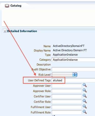Open Approver Role search magnifier

click(85, 91)
